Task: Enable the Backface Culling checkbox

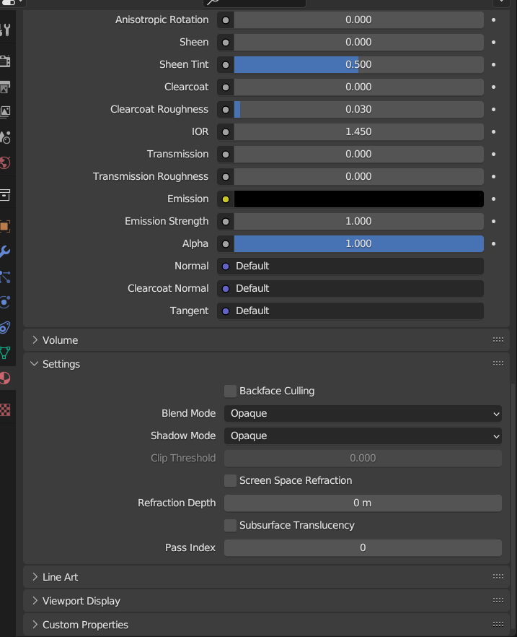Action: (230, 391)
